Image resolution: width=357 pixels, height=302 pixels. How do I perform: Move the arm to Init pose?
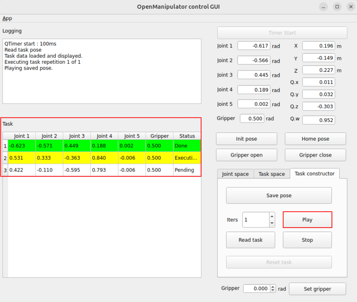(x=246, y=139)
